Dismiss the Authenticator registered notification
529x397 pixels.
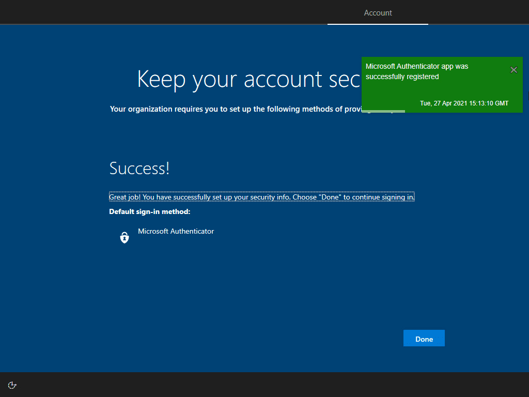[x=514, y=70]
